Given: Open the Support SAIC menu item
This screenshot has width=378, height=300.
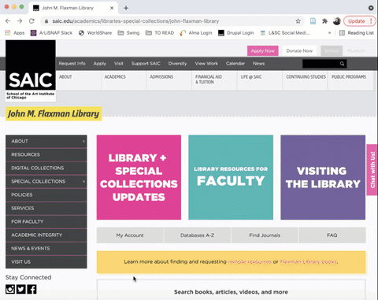Looking at the screenshot, I should [146, 64].
